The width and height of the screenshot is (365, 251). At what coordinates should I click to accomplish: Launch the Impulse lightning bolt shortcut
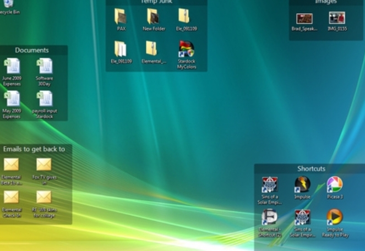pyautogui.click(x=302, y=184)
